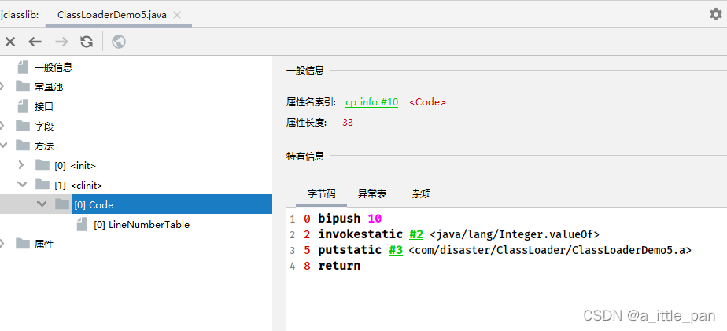727x331 pixels.
Task: Expand the [0] <init> node arrow
Action: coord(21,165)
